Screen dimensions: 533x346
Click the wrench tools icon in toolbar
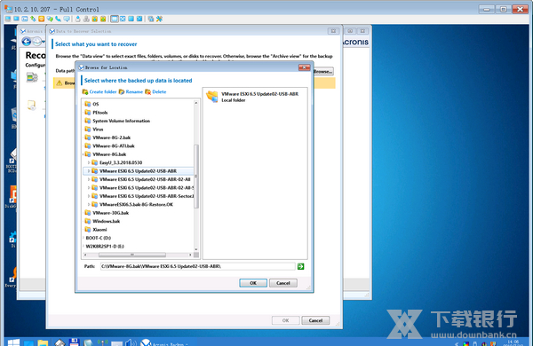pos(159,19)
